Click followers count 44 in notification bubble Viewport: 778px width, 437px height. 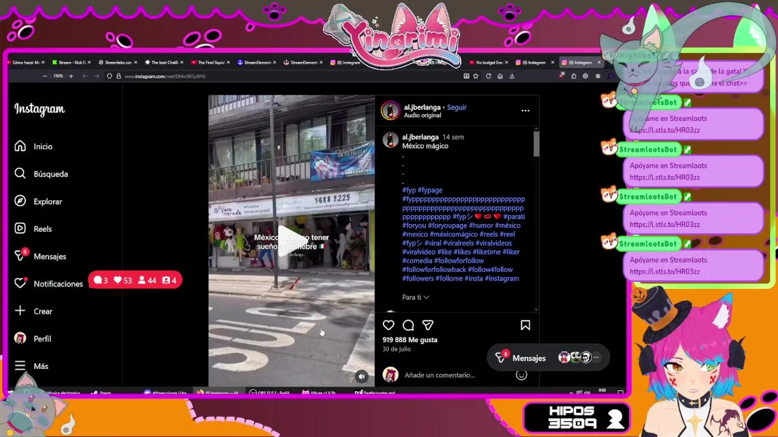tap(147, 280)
